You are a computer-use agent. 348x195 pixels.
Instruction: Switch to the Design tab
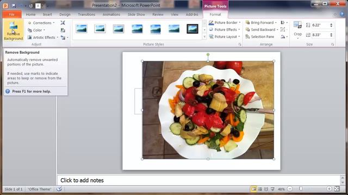(65, 15)
